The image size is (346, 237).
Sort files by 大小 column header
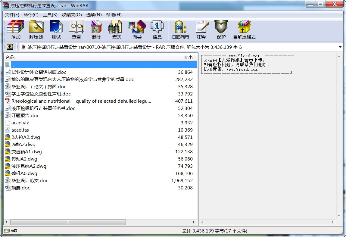[188, 57]
